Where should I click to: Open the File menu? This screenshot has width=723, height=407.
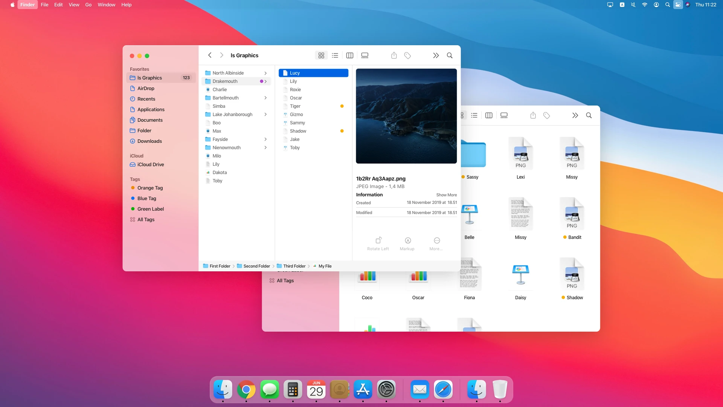point(44,5)
